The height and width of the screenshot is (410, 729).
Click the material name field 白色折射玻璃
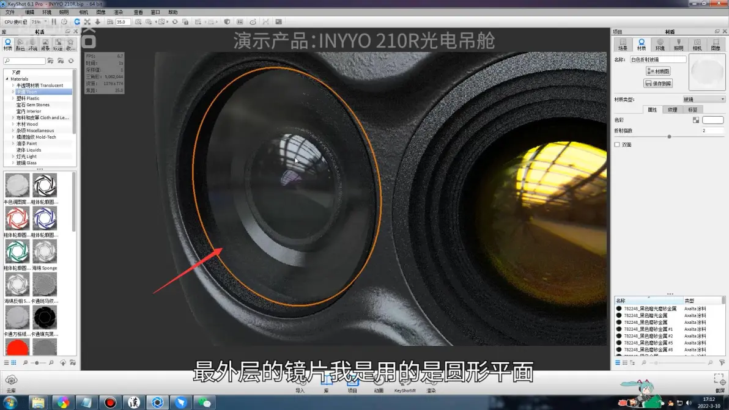(x=658, y=59)
